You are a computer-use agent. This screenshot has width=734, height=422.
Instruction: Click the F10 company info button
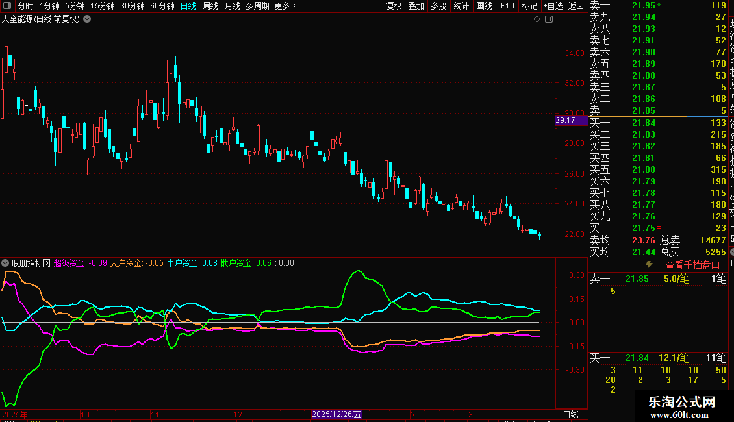pyautogui.click(x=507, y=6)
